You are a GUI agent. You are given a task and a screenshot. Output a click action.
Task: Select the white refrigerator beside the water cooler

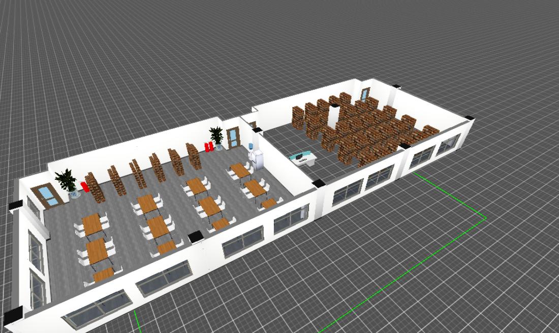[259, 159]
